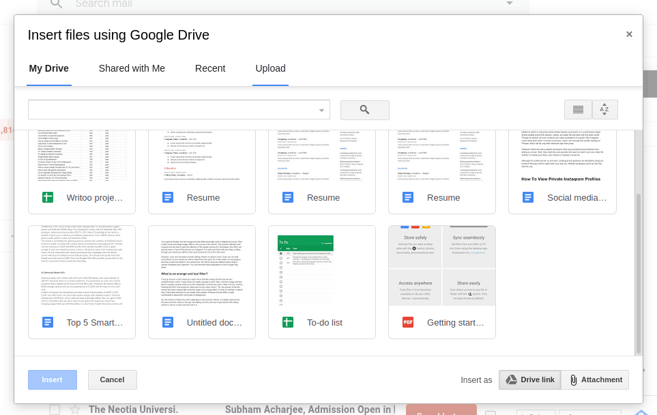Cancel the file insertion
Image resolution: width=657 pixels, height=415 pixels.
[x=113, y=380]
